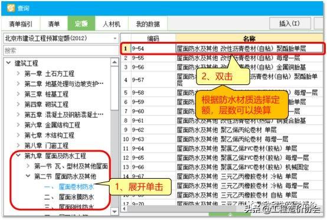Collapse the 建筑工程 root node
This screenshot has height=220, width=327.
click(8, 63)
